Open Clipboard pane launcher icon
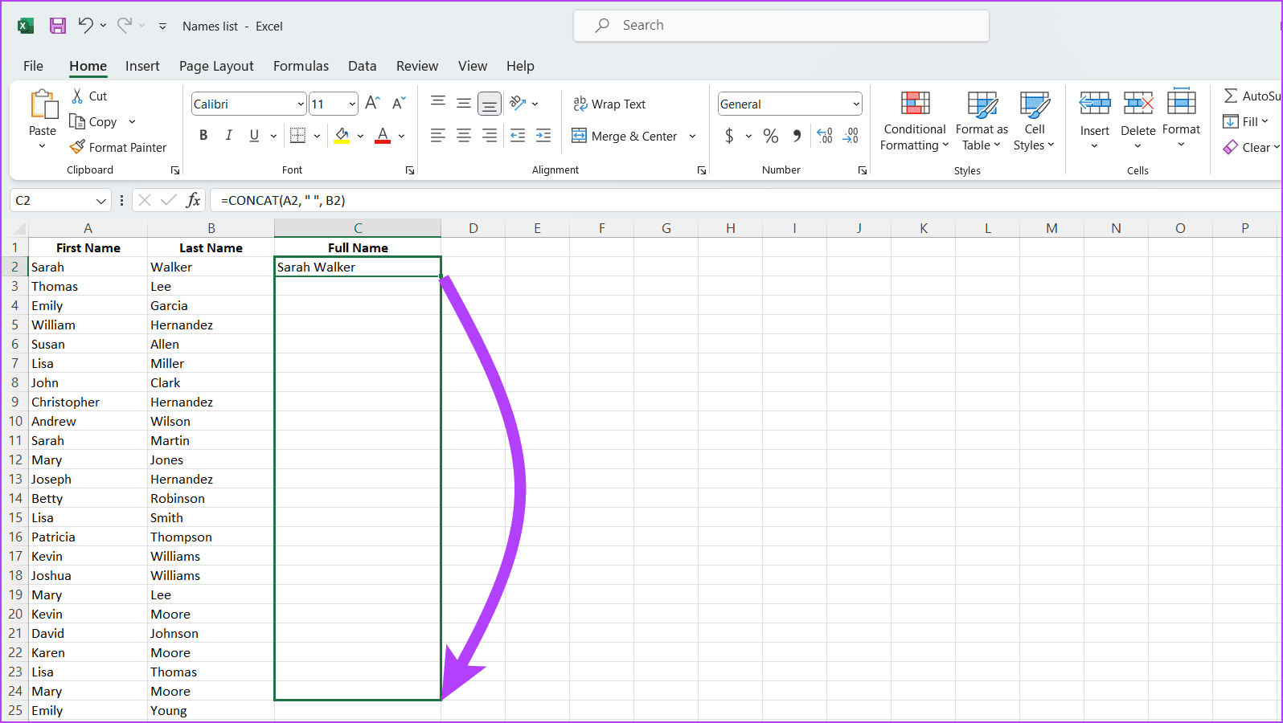 coord(175,170)
